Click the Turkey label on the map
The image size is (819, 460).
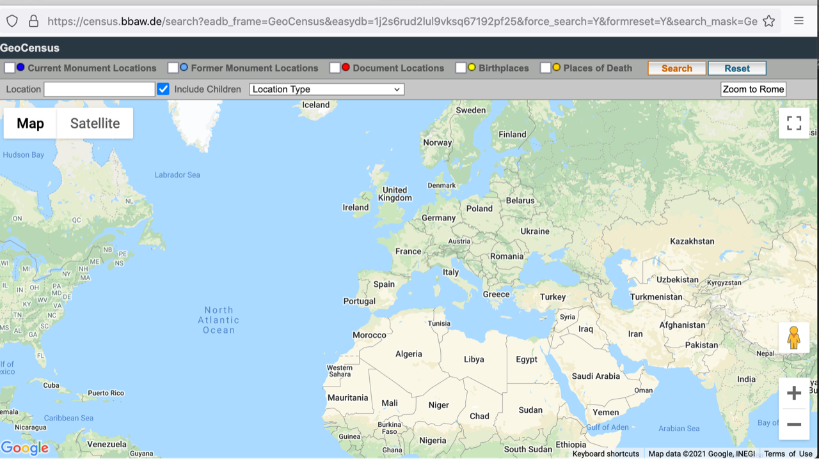tap(553, 297)
